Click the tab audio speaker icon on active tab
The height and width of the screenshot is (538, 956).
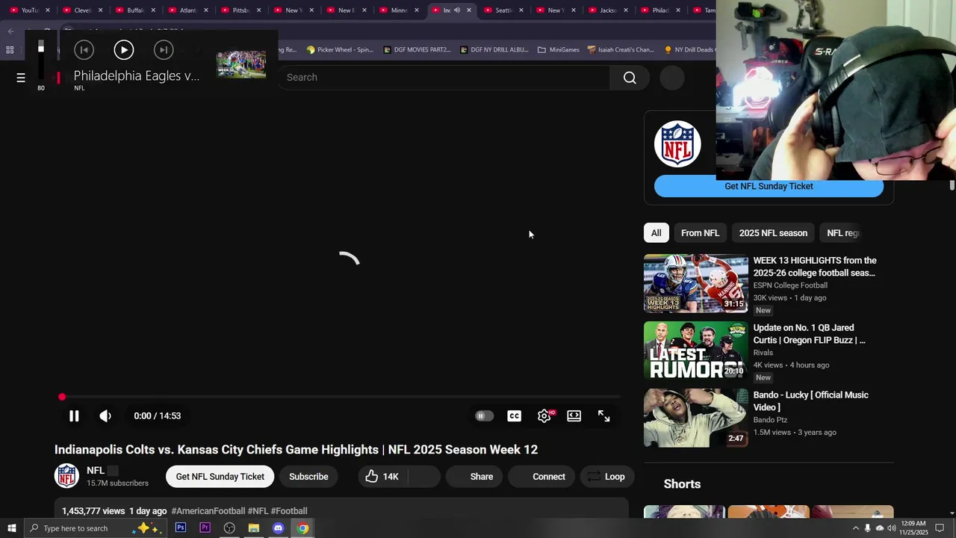coord(457,10)
